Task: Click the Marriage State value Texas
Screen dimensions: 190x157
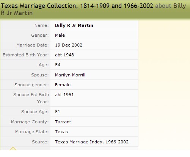Action: pyautogui.click(x=61, y=132)
